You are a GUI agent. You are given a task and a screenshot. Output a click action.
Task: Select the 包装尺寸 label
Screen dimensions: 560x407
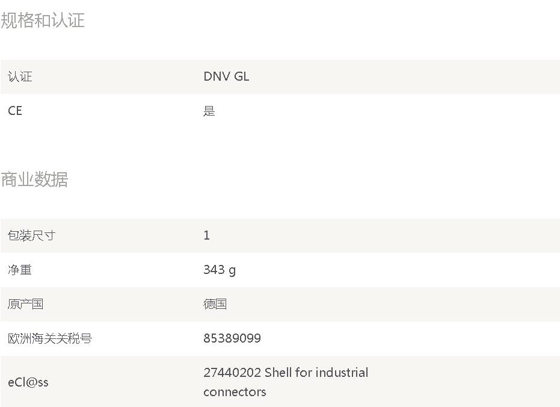[x=32, y=235]
